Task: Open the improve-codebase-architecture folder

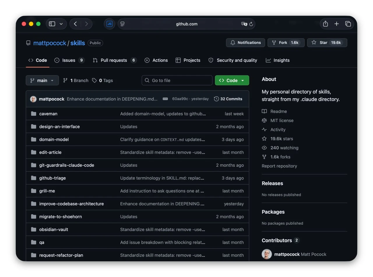Action: pyautogui.click(x=71, y=204)
